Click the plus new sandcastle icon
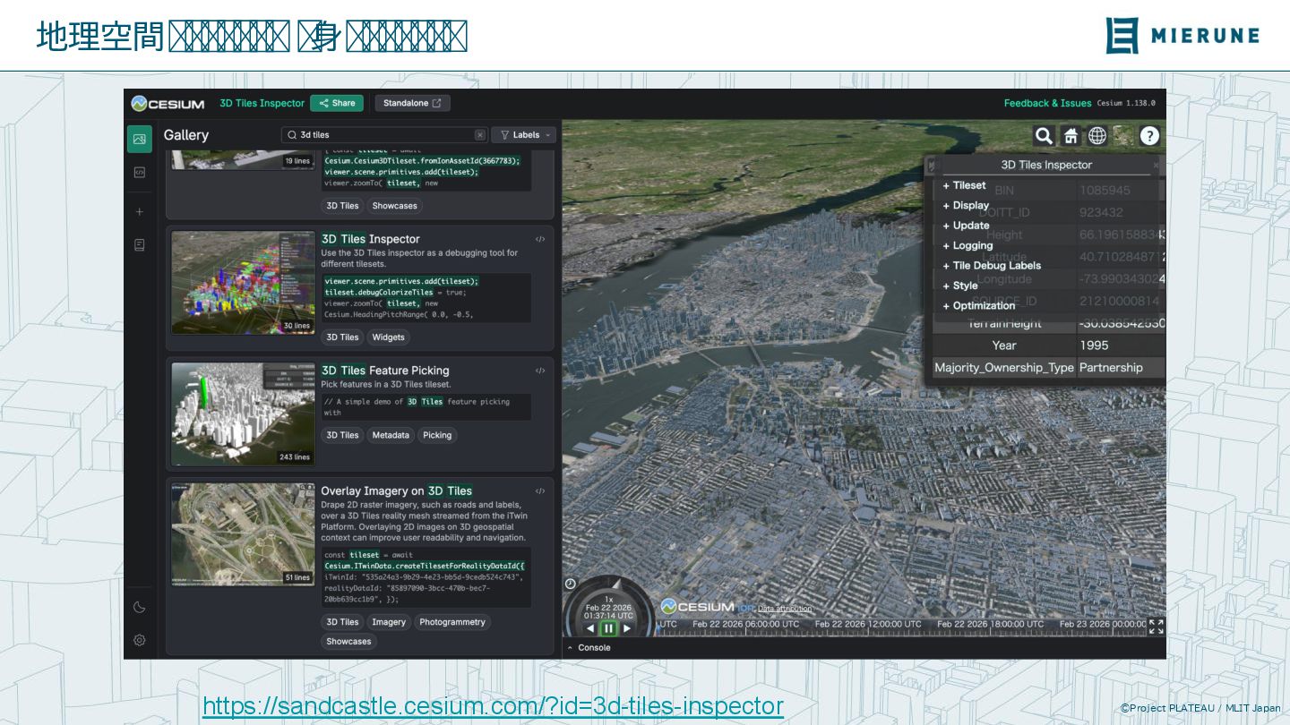The height and width of the screenshot is (725, 1290). (139, 212)
